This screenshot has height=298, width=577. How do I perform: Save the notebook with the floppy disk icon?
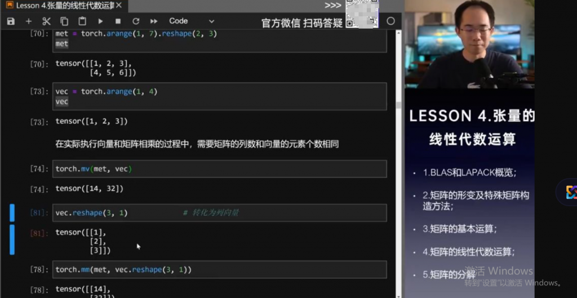tap(11, 21)
